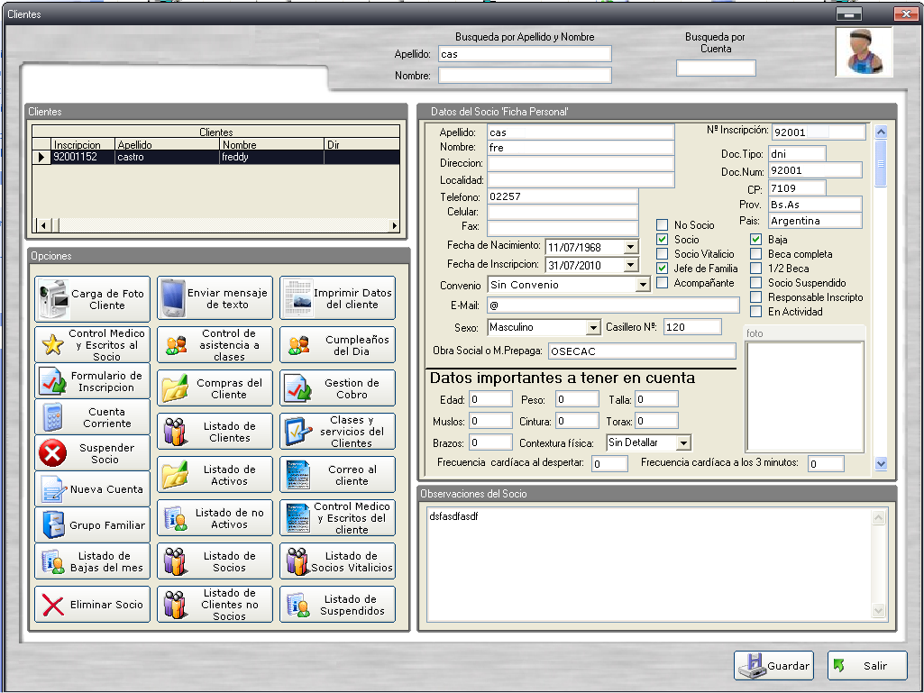This screenshot has height=693, width=924.
Task: Open Cuenta Corriente calculator icon
Action: point(53,417)
